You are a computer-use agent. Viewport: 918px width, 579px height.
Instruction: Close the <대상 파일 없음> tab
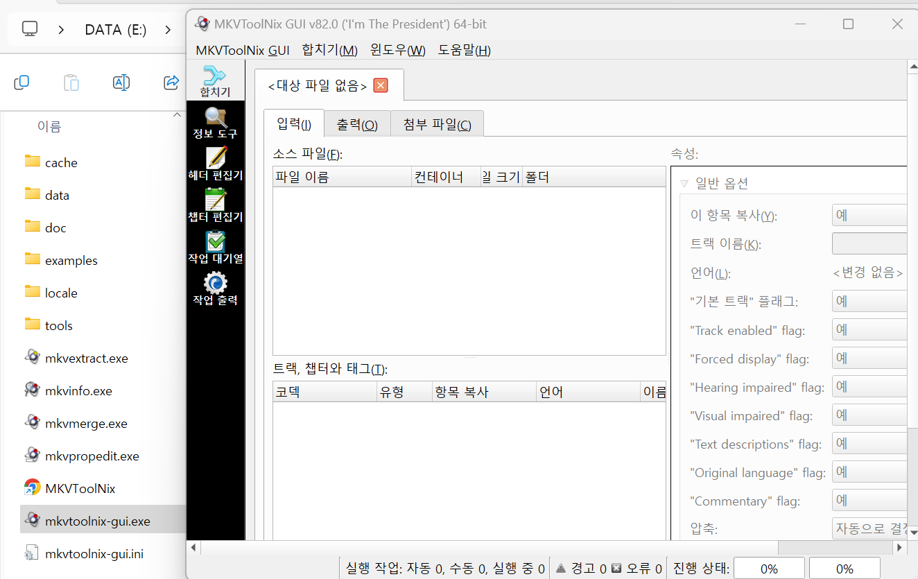tap(381, 85)
